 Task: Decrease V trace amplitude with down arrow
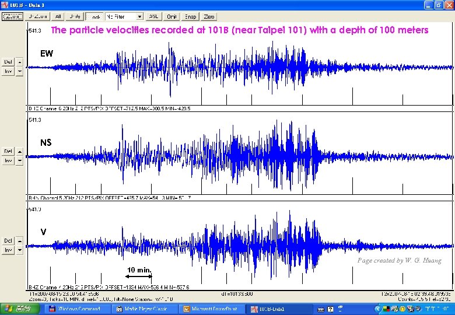[x=19, y=250]
